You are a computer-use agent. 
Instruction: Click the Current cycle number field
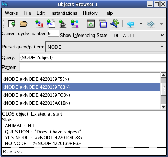point(53,33)
